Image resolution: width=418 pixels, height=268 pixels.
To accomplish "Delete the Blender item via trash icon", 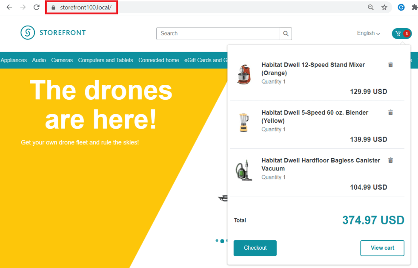I will click(x=390, y=112).
